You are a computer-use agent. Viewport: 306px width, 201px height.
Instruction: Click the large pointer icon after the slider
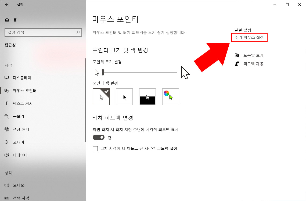185,73
